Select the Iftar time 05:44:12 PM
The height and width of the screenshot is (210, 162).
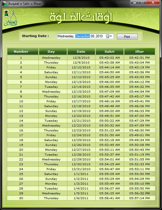[x=139, y=82]
